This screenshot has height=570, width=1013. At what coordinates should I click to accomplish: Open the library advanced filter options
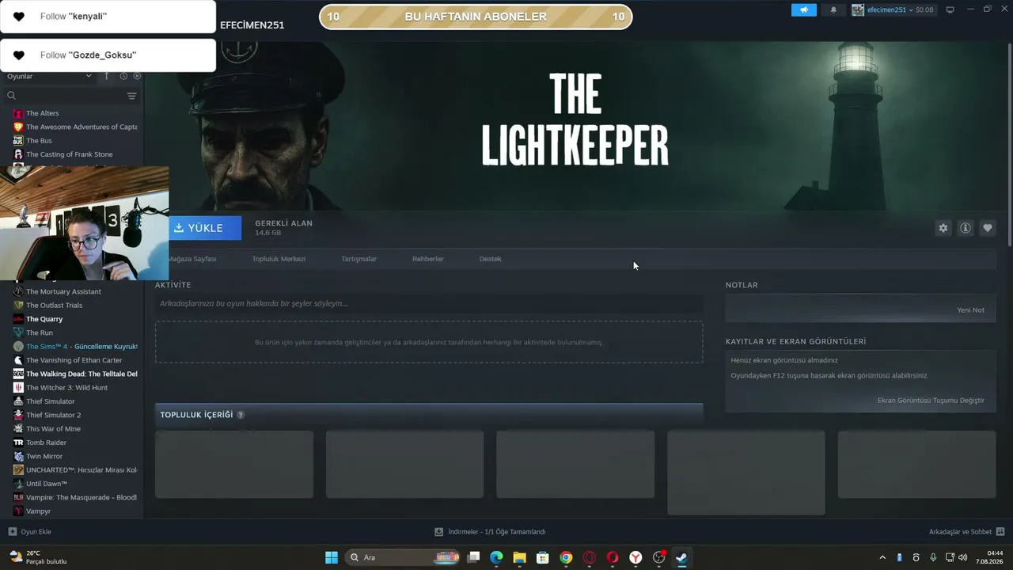click(131, 96)
